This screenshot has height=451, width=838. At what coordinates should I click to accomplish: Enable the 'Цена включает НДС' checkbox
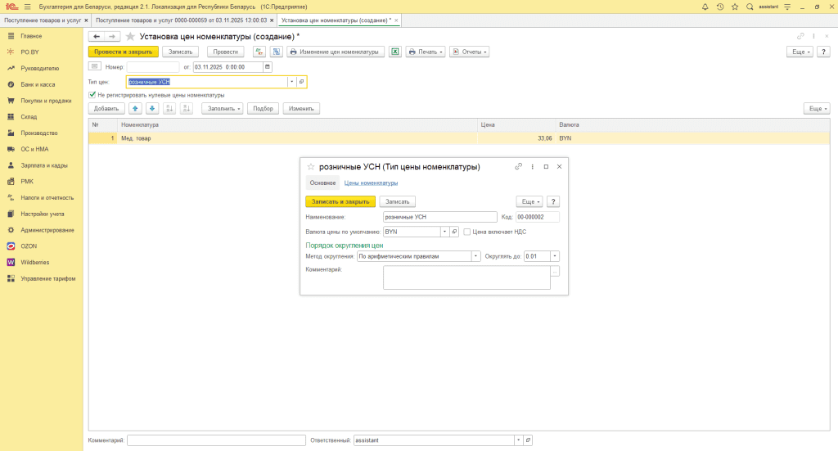(x=467, y=232)
